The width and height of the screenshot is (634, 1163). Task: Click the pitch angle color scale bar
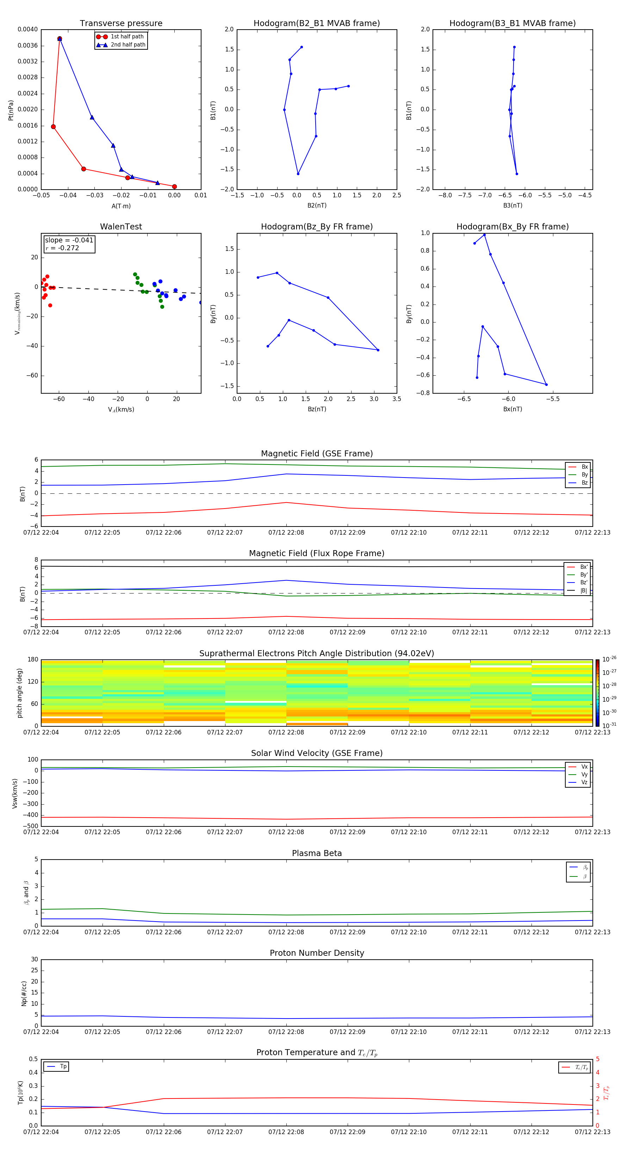pos(597,693)
